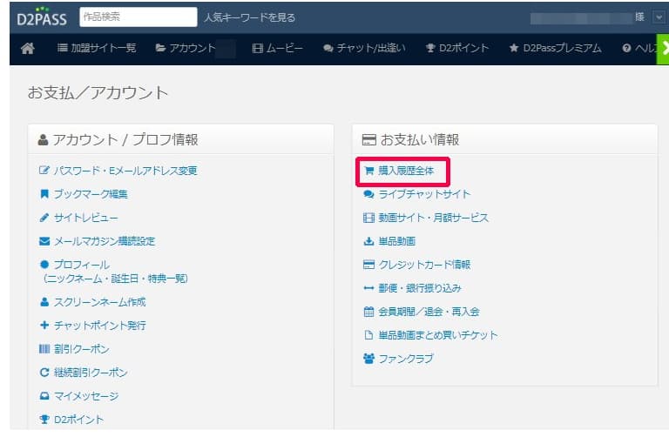Image resolution: width=669 pixels, height=437 pixels.
Task: Open 人気キーワードを見る link
Action: click(249, 17)
